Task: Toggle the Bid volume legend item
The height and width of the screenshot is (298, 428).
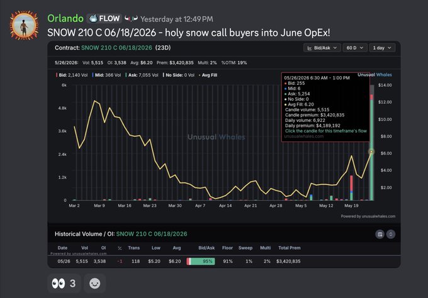Action: pyautogui.click(x=72, y=75)
